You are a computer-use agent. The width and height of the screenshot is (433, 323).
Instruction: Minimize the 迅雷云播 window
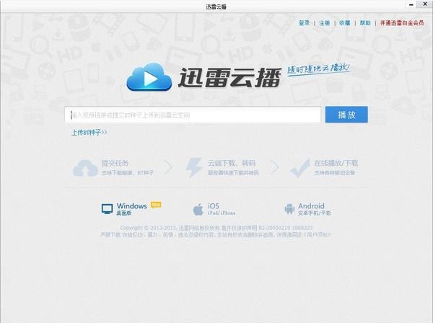click(x=411, y=4)
